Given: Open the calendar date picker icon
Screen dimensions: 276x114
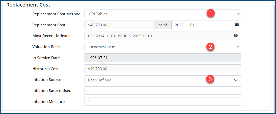Looking at the screenshot, I should (237, 25).
